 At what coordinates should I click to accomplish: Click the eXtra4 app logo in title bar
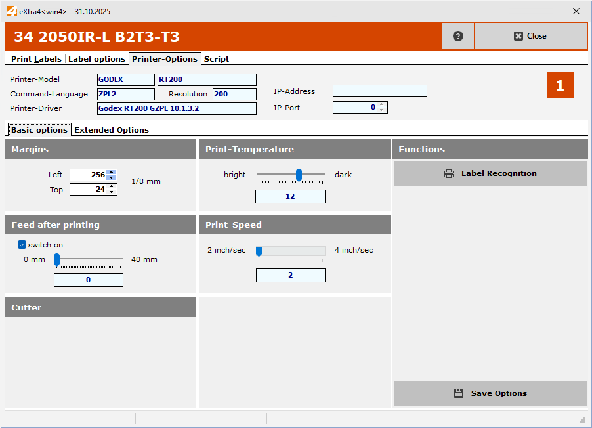click(11, 11)
